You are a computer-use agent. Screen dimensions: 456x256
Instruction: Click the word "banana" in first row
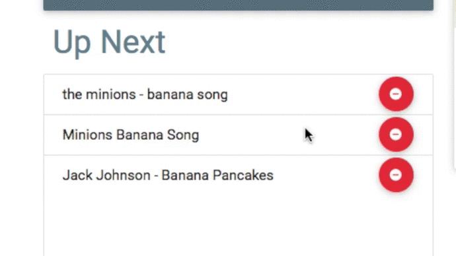point(170,94)
